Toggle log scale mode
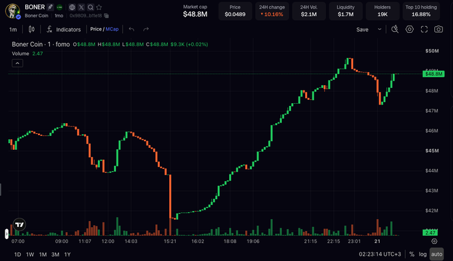Image resolution: width=453 pixels, height=261 pixels. (422, 254)
